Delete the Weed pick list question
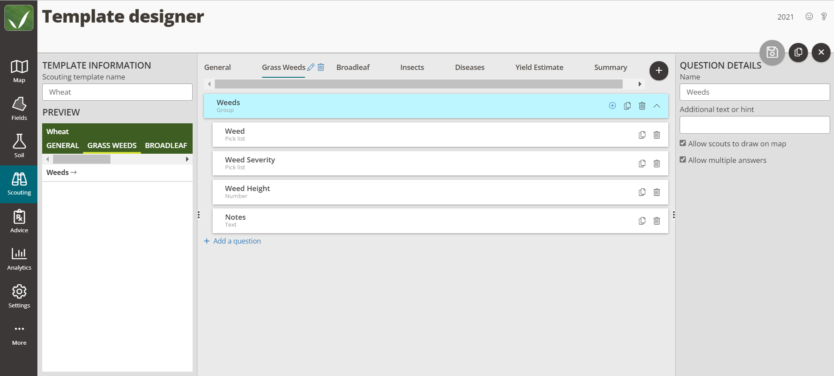The image size is (834, 376). pyautogui.click(x=657, y=135)
